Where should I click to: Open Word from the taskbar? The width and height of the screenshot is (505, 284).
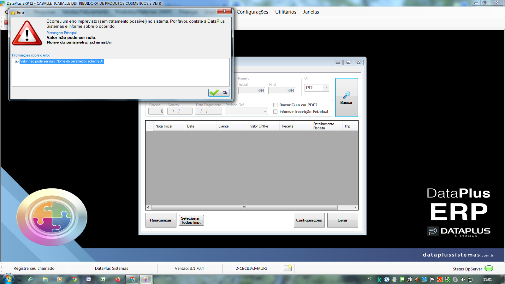pos(89,279)
